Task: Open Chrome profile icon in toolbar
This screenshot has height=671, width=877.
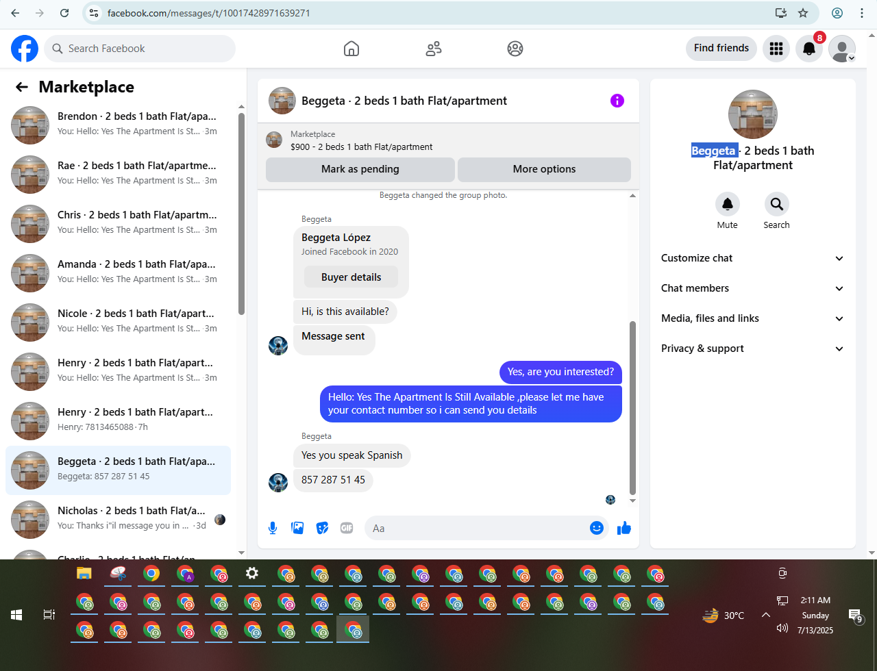Action: pyautogui.click(x=837, y=13)
